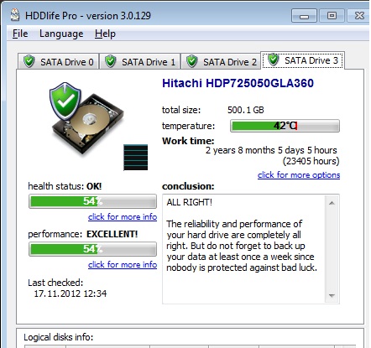Image resolution: width=371 pixels, height=348 pixels.
Task: Click the health status 54% progress bar
Action: coord(92,201)
